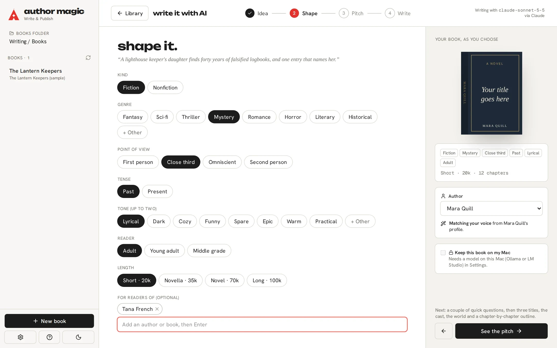Go back using the arrow beside See the pitch

pos(444,331)
